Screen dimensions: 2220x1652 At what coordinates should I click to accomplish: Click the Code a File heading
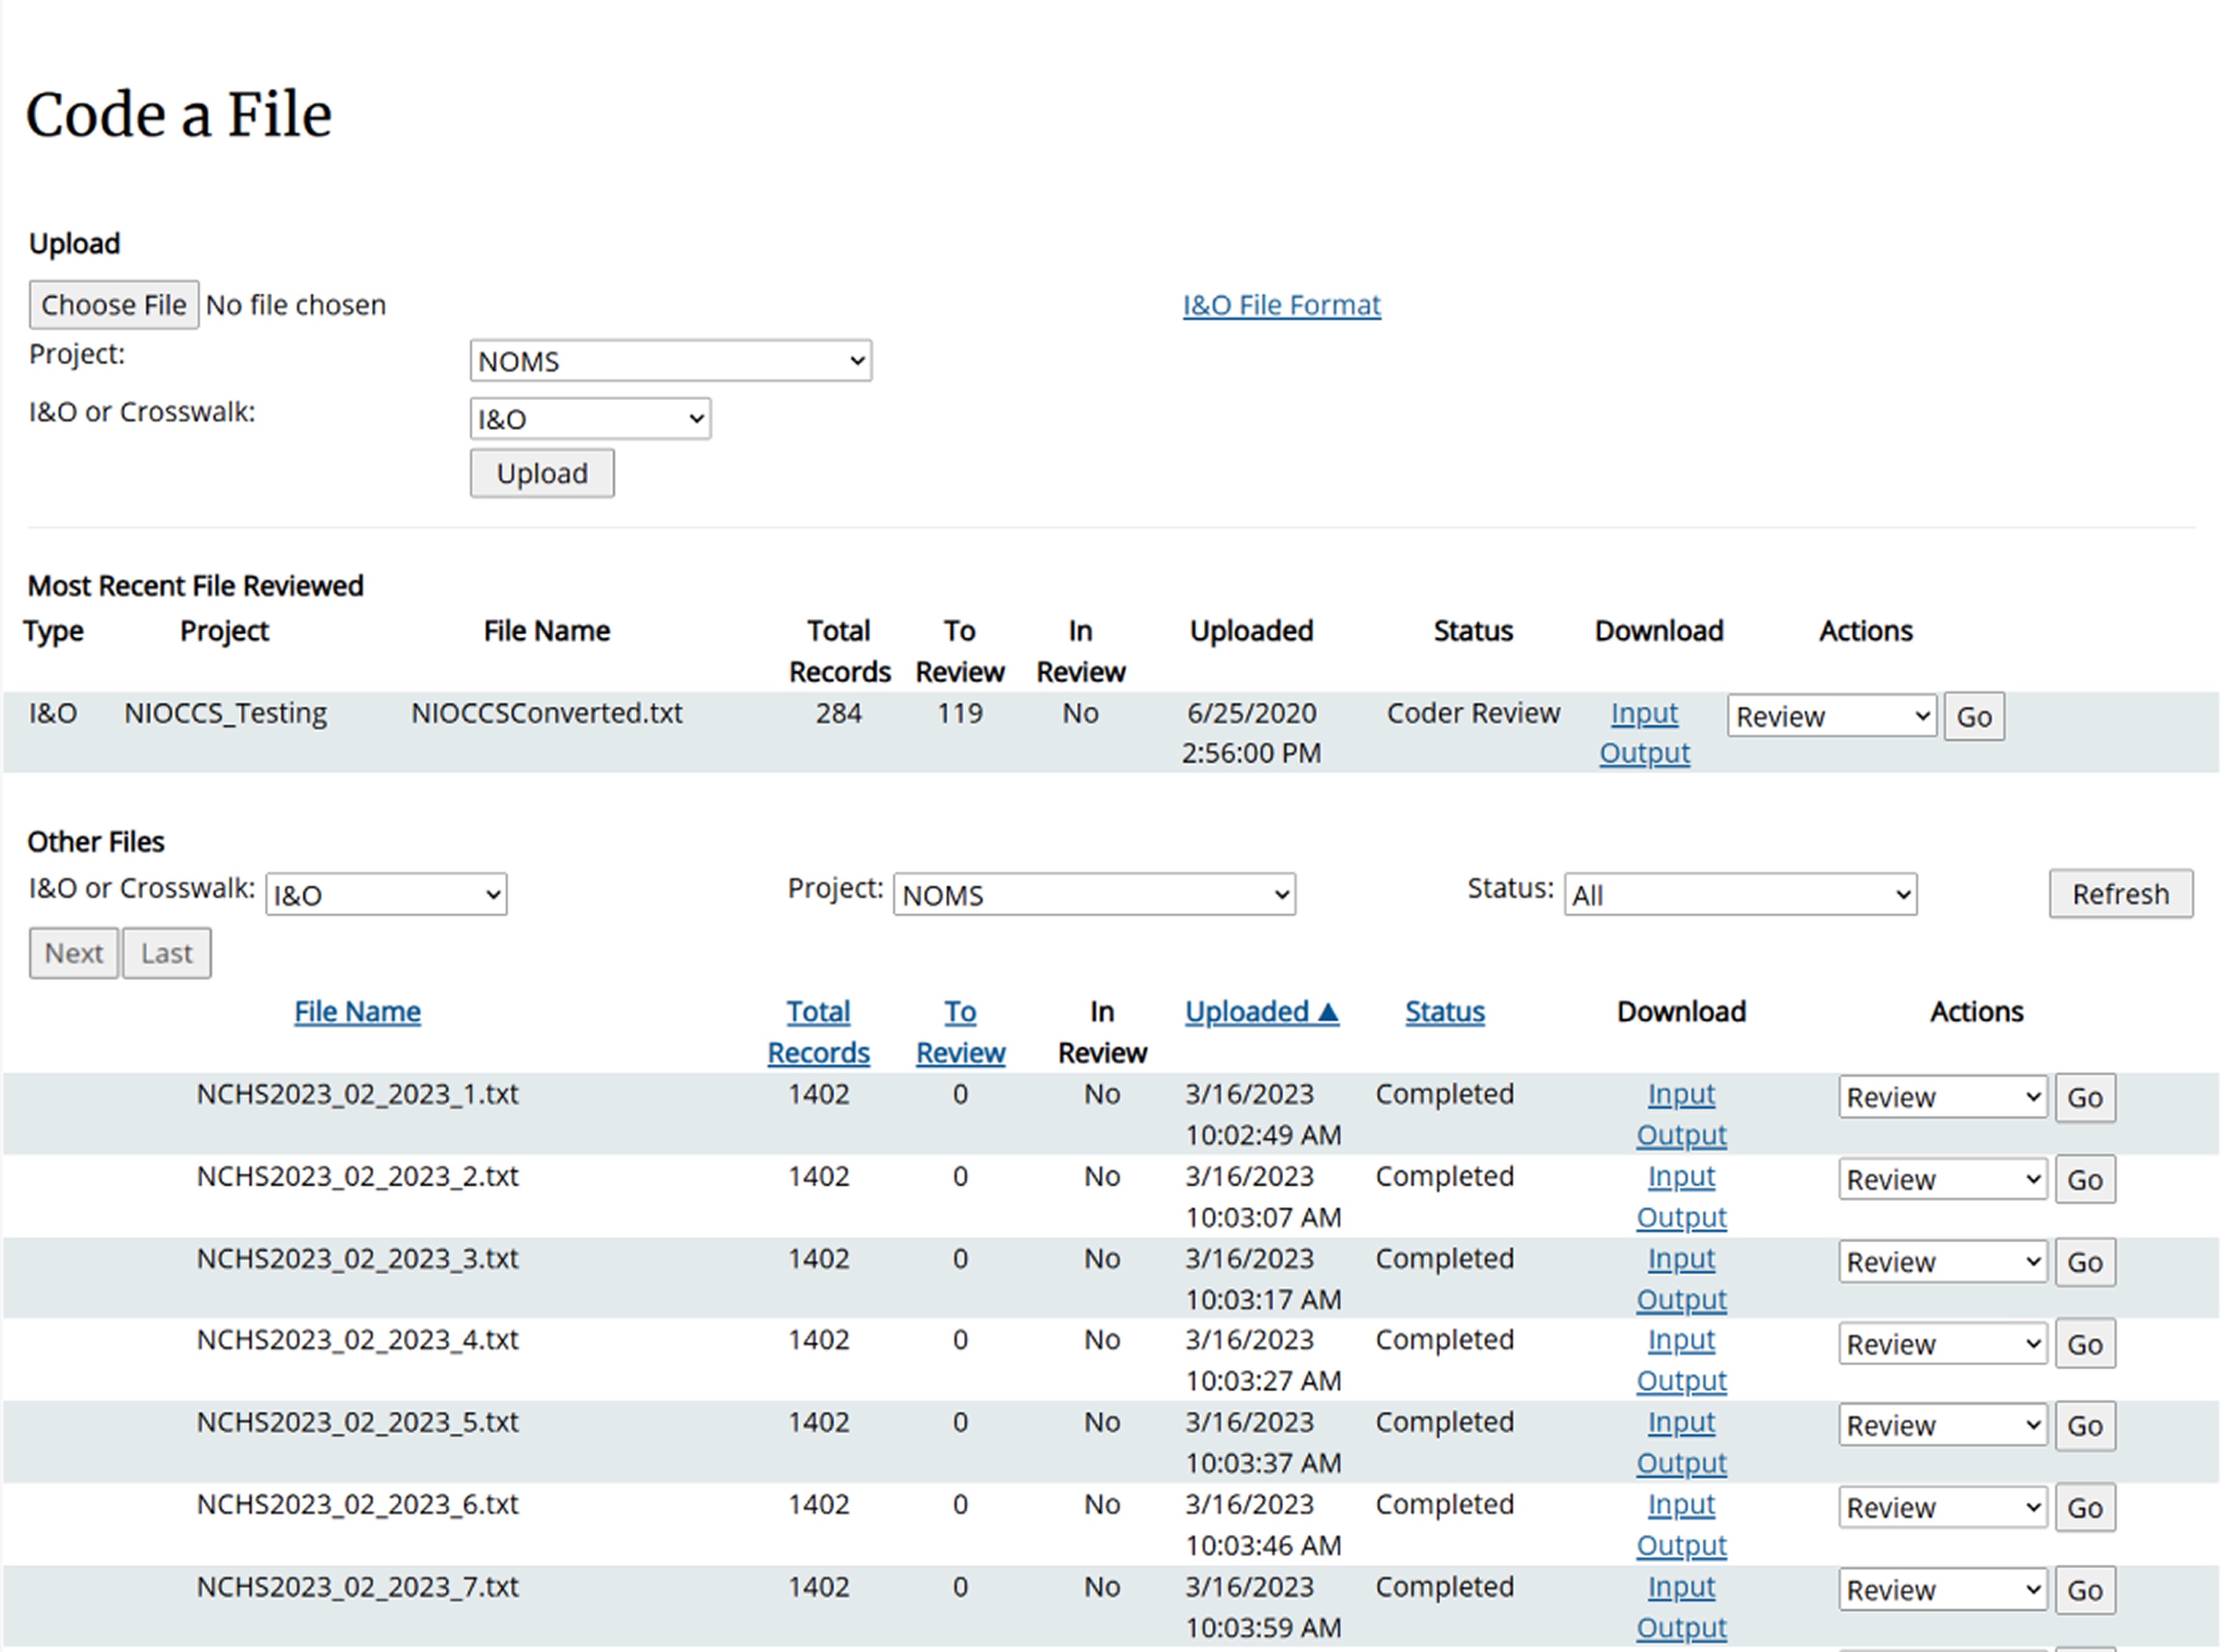tap(178, 114)
